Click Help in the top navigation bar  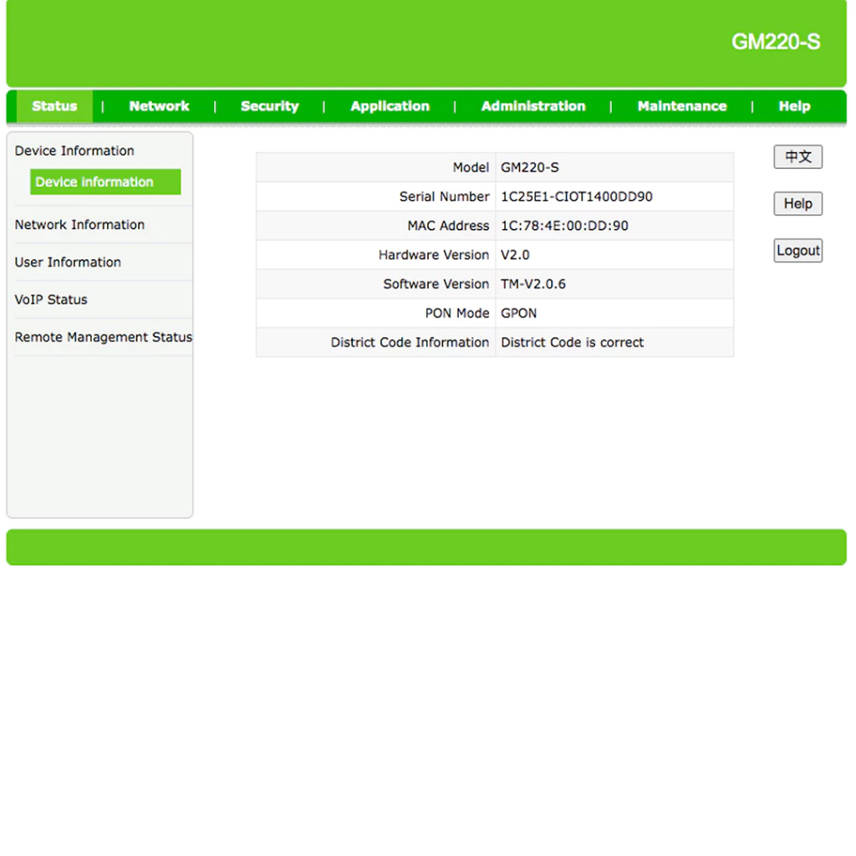pyautogui.click(x=794, y=106)
